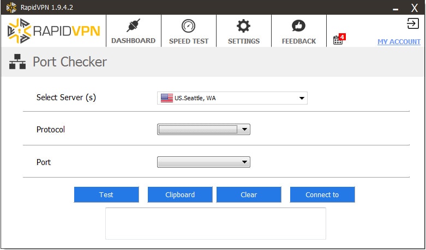Open the Settings tab
The width and height of the screenshot is (426, 250).
[244, 31]
